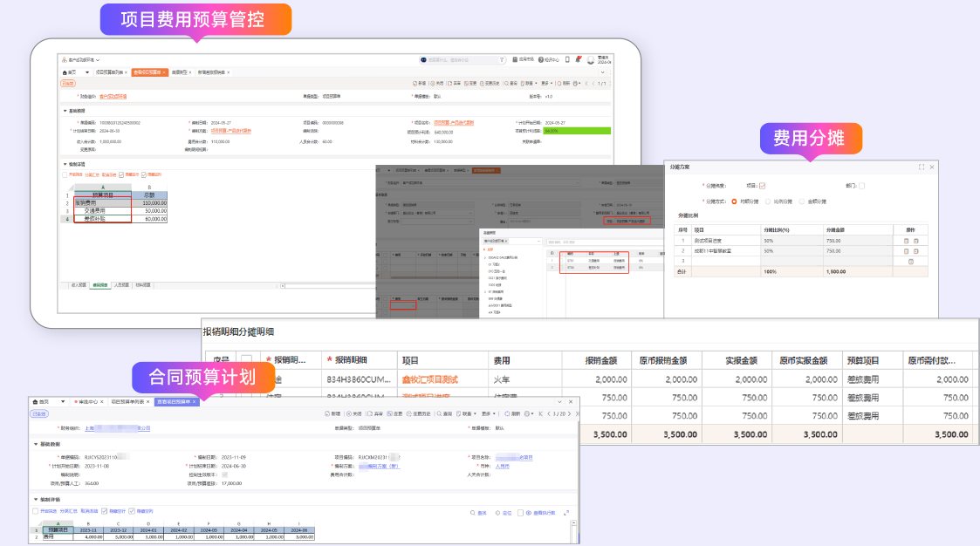Collapse the 基础数据 section in bottom window
The height and width of the screenshot is (546, 980).
click(x=35, y=444)
